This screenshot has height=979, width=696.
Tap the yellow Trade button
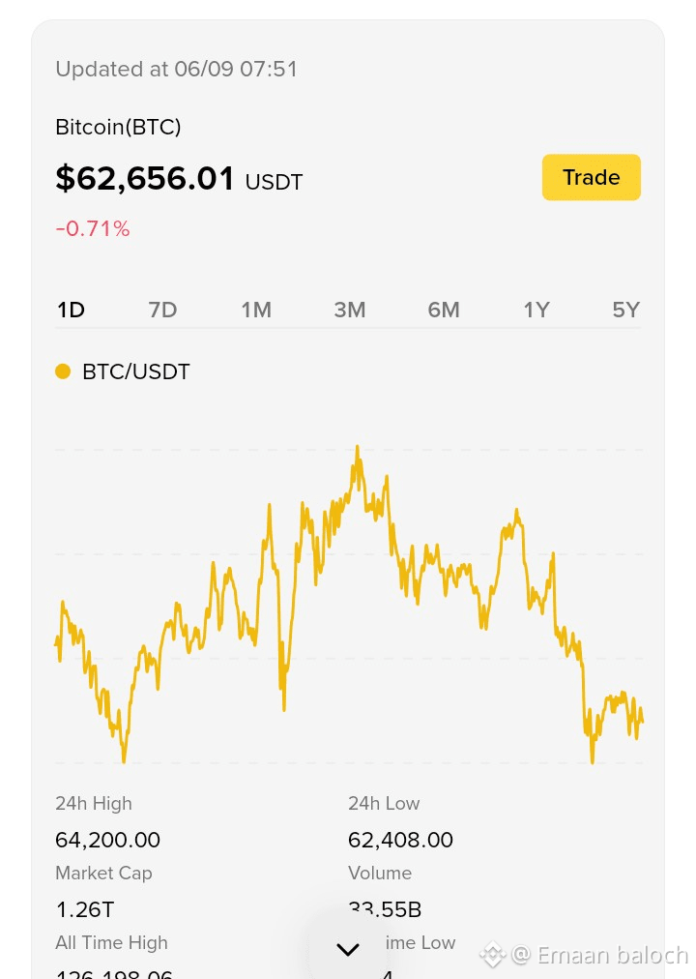pyautogui.click(x=592, y=177)
